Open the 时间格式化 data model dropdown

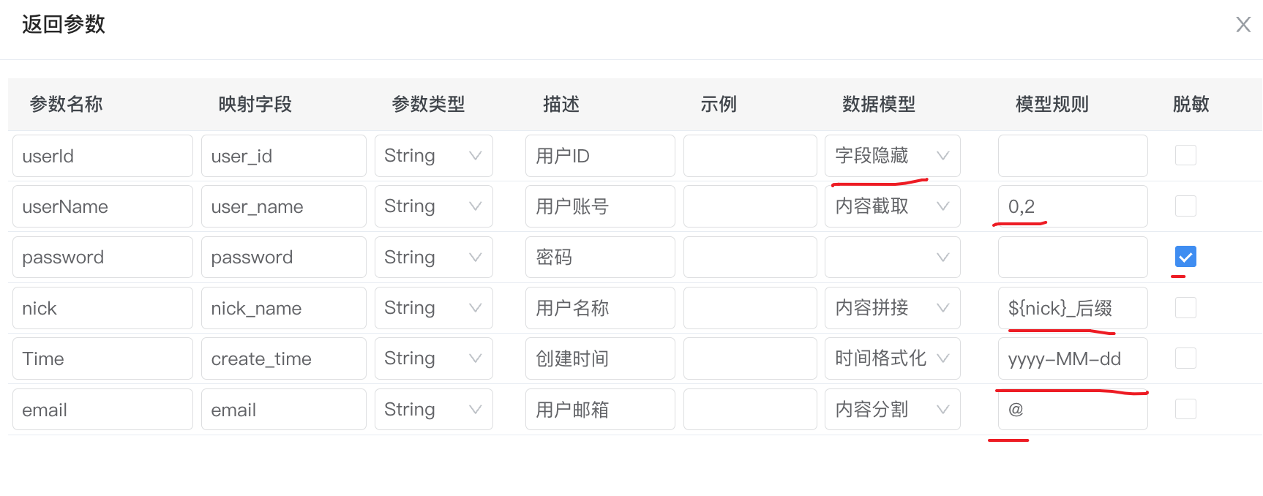[x=892, y=358]
